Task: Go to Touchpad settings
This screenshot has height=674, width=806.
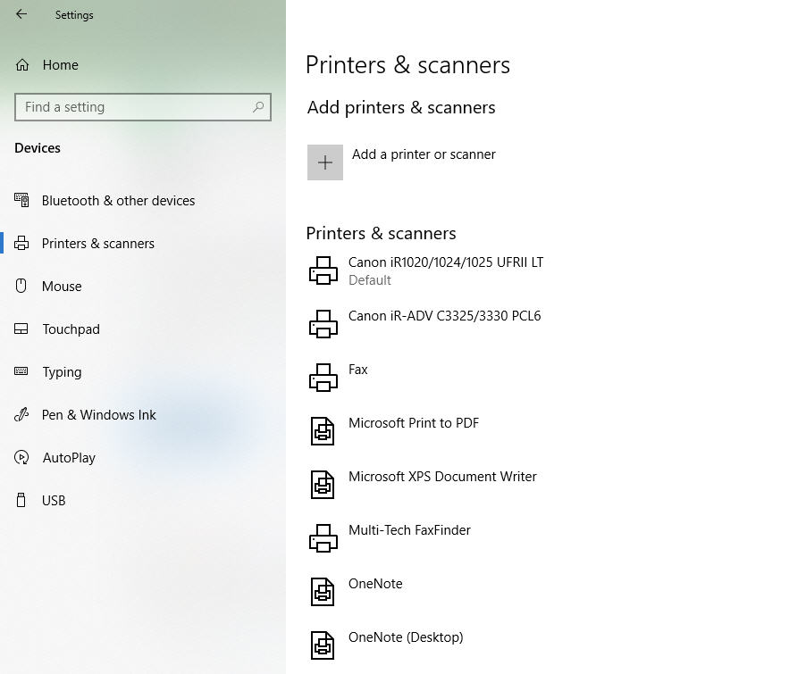Action: coord(71,329)
